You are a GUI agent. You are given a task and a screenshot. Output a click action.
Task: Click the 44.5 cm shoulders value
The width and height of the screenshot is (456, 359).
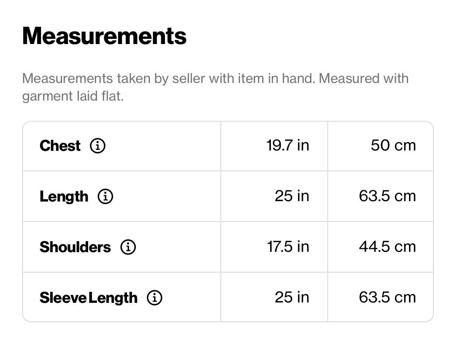point(388,247)
